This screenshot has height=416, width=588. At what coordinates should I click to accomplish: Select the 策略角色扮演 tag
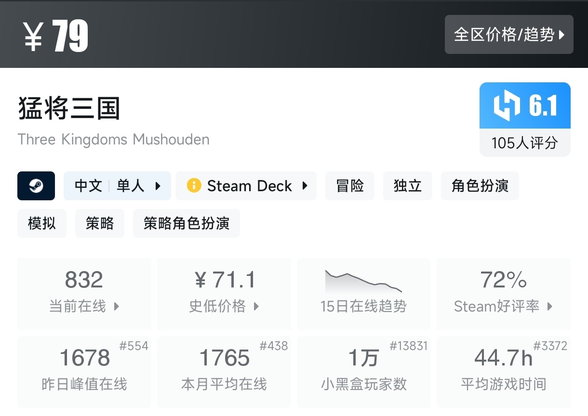click(187, 223)
